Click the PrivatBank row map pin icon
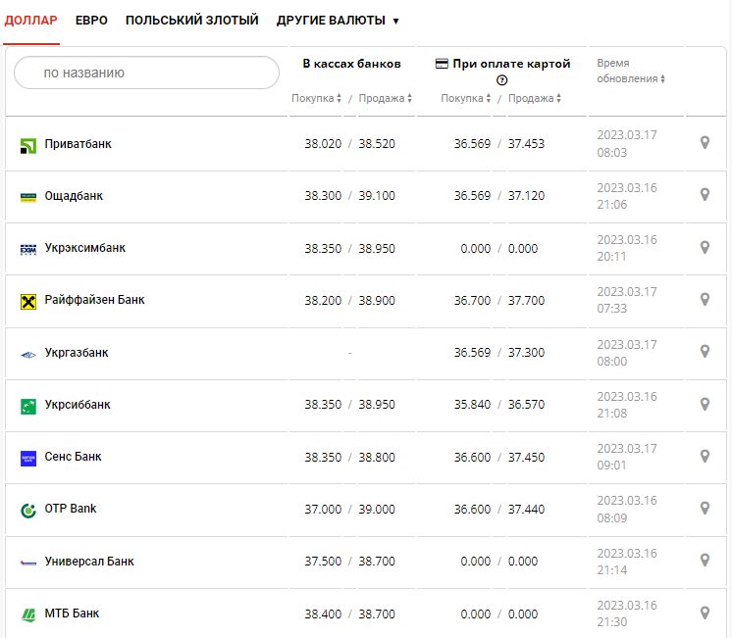Image resolution: width=732 pixels, height=638 pixels. [704, 143]
